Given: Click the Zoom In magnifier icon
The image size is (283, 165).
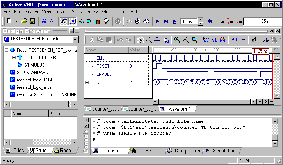Looking at the screenshot, I should click(x=177, y=40).
